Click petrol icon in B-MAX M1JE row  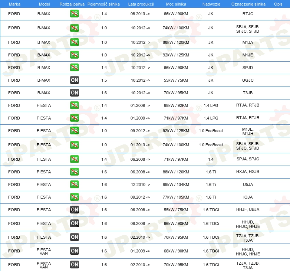[x=75, y=55]
